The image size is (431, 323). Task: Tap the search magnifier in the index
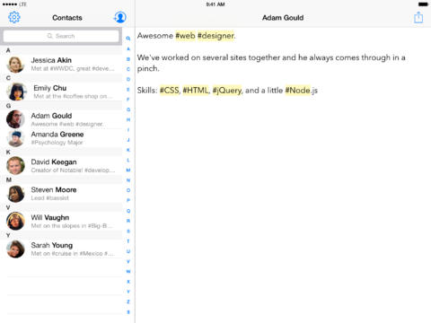click(128, 39)
